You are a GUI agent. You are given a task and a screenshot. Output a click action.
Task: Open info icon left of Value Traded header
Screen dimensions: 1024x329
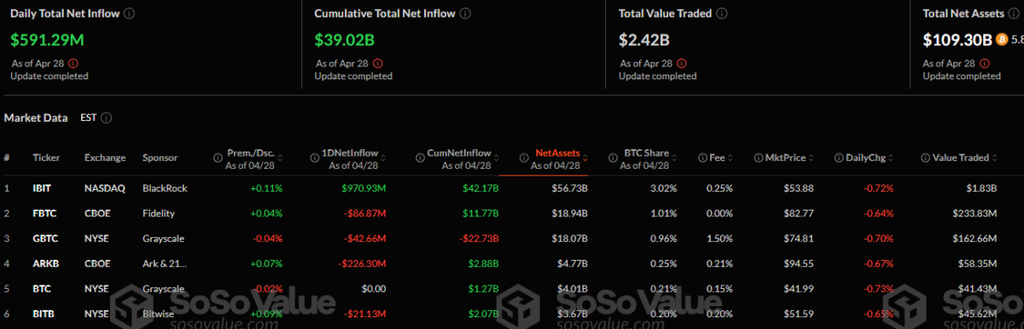[x=925, y=158]
